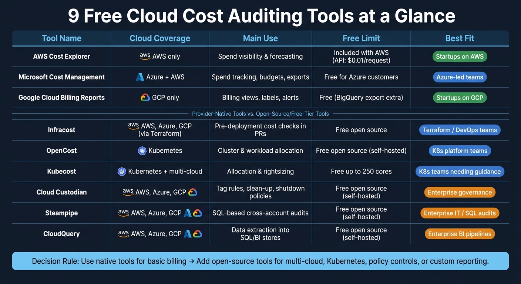
Task: Click the OpenCost tool name
Action: click(61, 151)
